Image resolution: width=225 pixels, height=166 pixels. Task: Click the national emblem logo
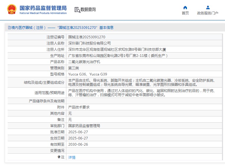pyautogui.click(x=12, y=9)
